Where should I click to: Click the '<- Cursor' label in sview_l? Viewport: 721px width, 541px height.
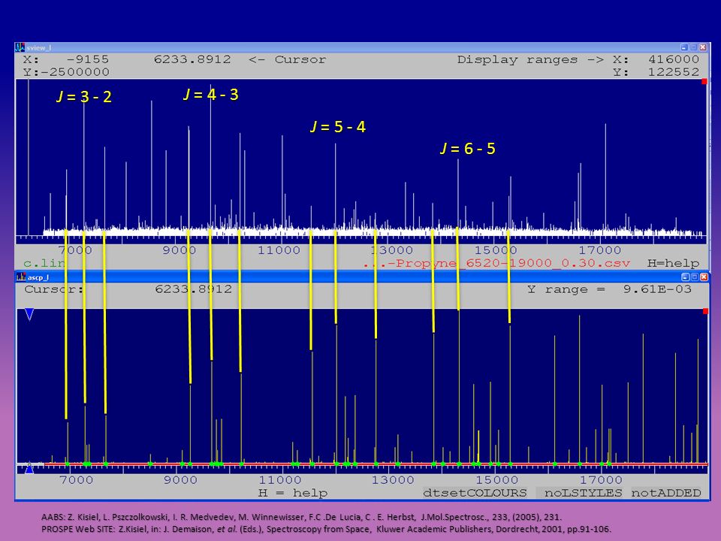(288, 59)
